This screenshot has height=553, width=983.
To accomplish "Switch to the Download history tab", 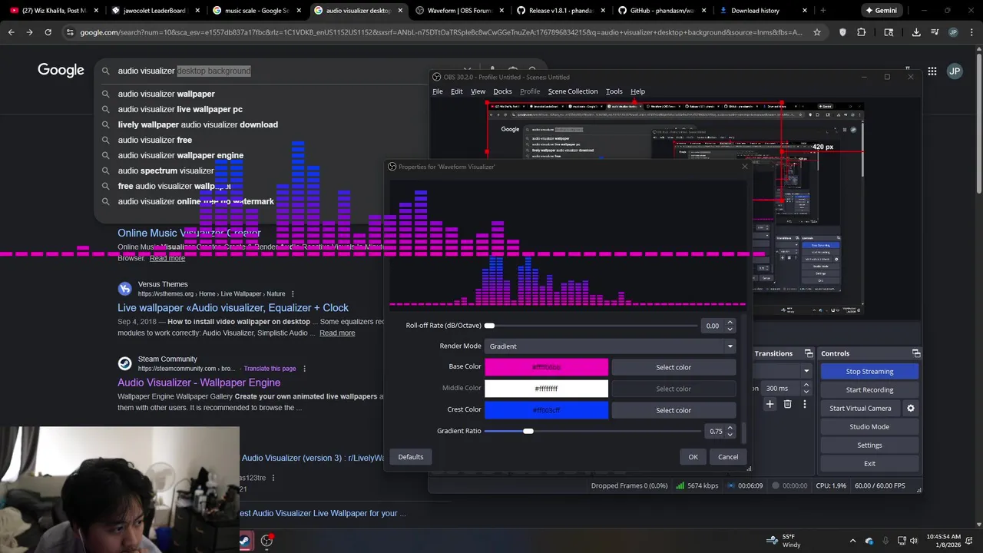I will tap(762, 11).
